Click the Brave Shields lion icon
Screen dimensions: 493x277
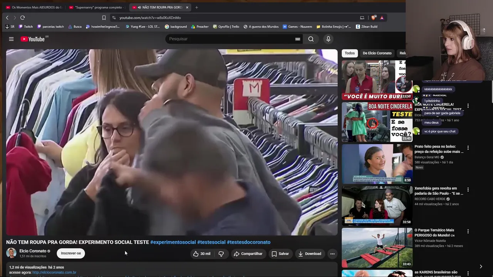point(373,18)
